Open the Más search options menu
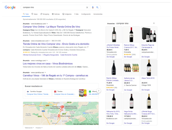The image size is (172, 130). coord(76,14)
